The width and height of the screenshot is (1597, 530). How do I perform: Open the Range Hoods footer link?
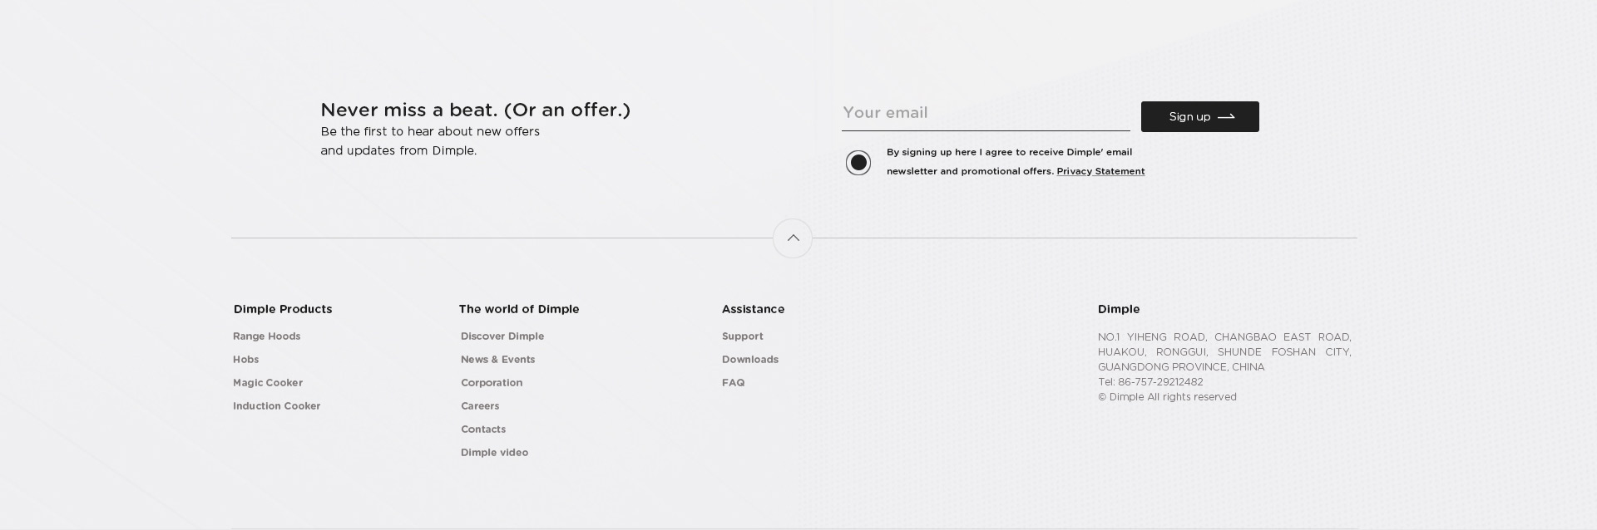267,336
